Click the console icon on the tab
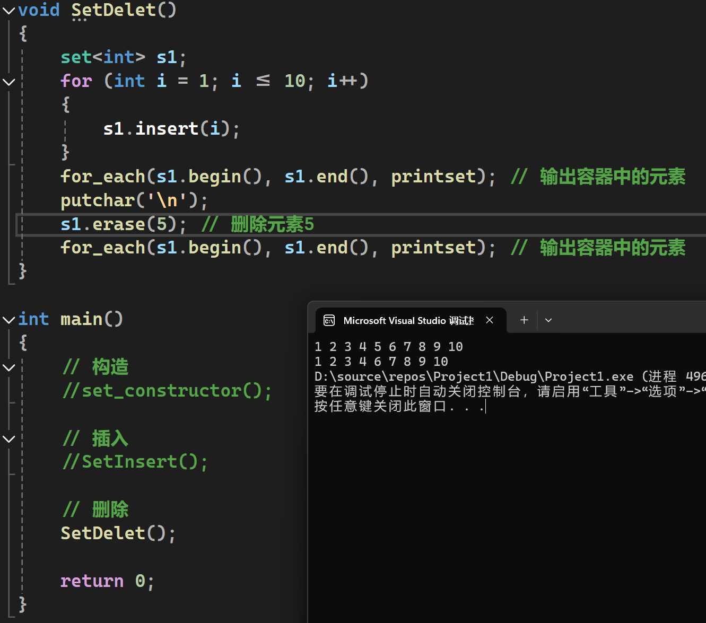This screenshot has height=623, width=706. (x=329, y=320)
